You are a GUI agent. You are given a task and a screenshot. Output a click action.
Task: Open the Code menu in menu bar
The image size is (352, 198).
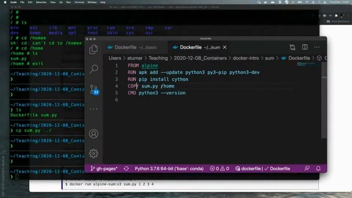coord(13,2)
